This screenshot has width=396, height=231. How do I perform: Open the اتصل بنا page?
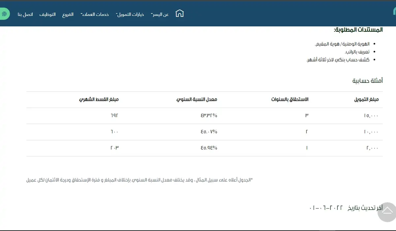click(x=25, y=15)
